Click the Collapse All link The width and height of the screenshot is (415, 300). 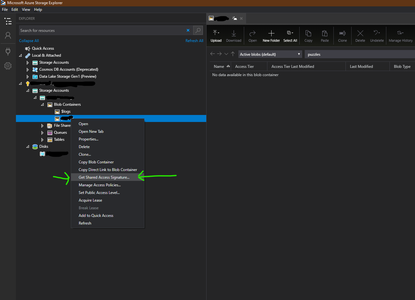[x=29, y=40]
